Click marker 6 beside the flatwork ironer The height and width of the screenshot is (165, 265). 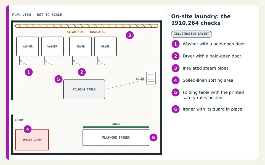coord(153,137)
